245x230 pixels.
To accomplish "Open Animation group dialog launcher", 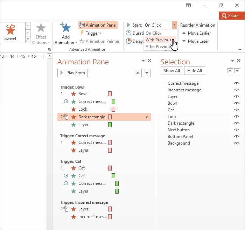I will pos(49,49).
